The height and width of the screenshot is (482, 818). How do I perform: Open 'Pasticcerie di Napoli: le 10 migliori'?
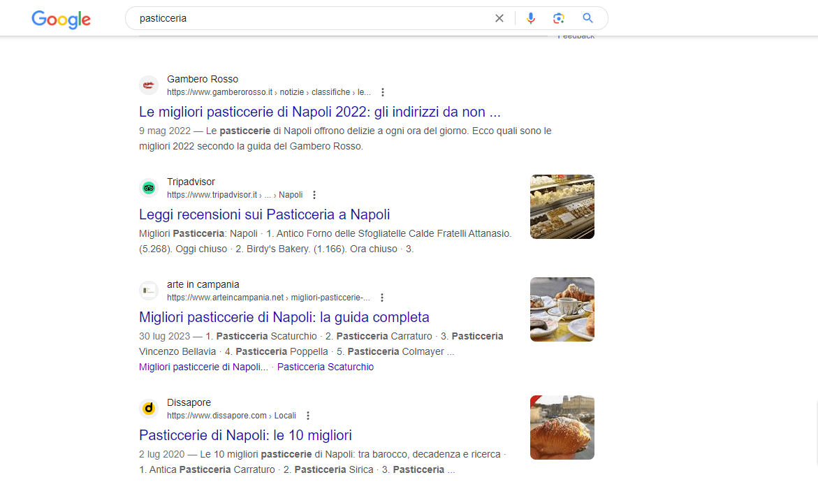pos(245,434)
